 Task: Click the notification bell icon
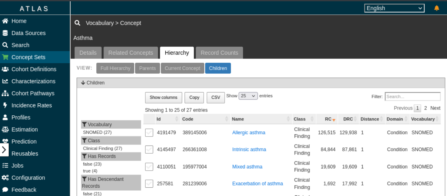pyautogui.click(x=437, y=8)
